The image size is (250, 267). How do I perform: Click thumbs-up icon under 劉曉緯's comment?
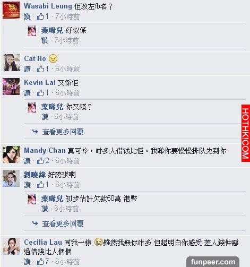[x=40, y=185]
